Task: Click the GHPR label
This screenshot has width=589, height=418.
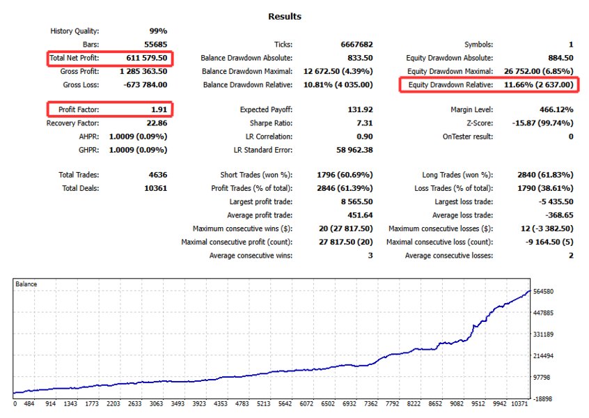Action: click(89, 150)
